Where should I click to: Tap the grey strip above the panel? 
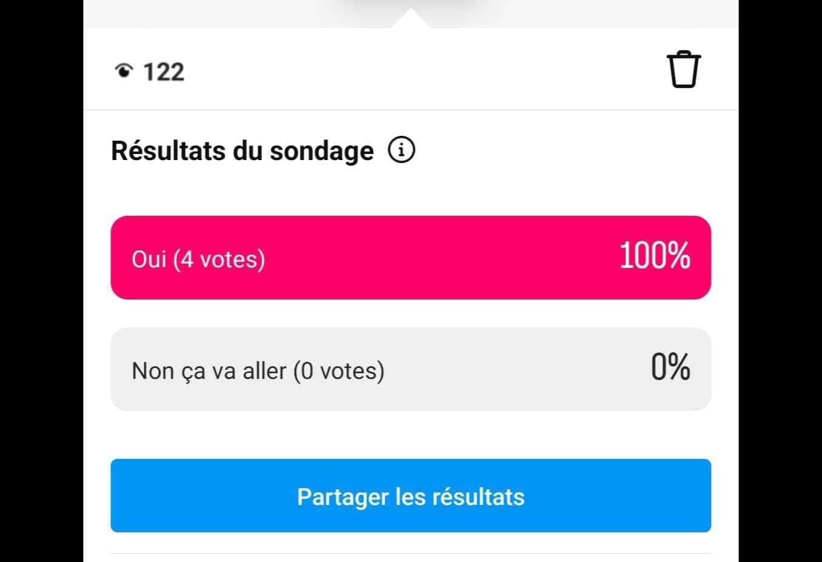coord(243,13)
